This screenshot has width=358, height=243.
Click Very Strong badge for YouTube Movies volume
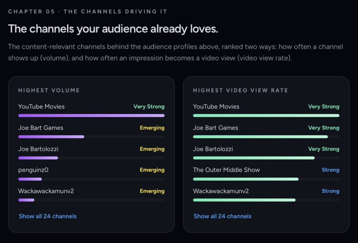point(149,107)
